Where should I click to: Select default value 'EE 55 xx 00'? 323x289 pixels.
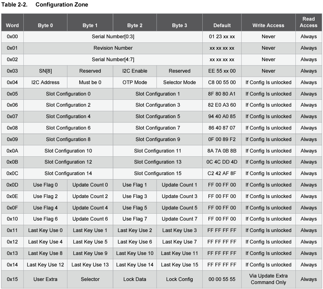222,71
